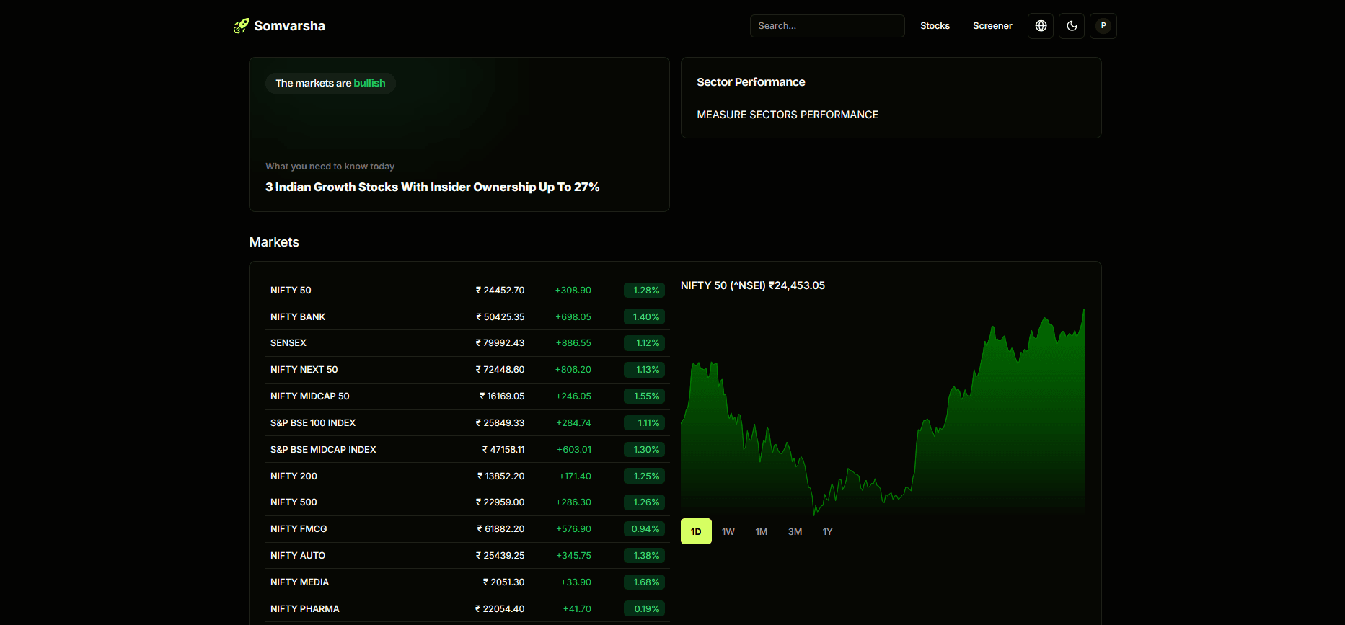Viewport: 1345px width, 625px height.
Task: Select the NIFTY PHARMA row
Action: pos(467,609)
